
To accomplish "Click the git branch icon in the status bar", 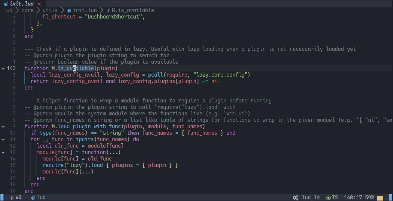I will (11, 198).
